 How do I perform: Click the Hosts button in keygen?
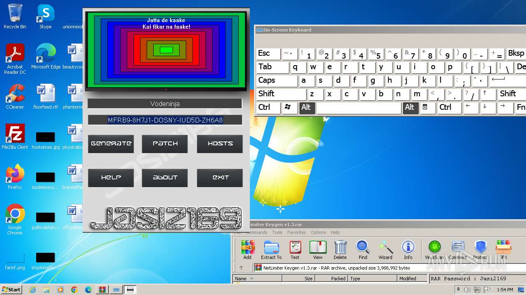click(220, 144)
